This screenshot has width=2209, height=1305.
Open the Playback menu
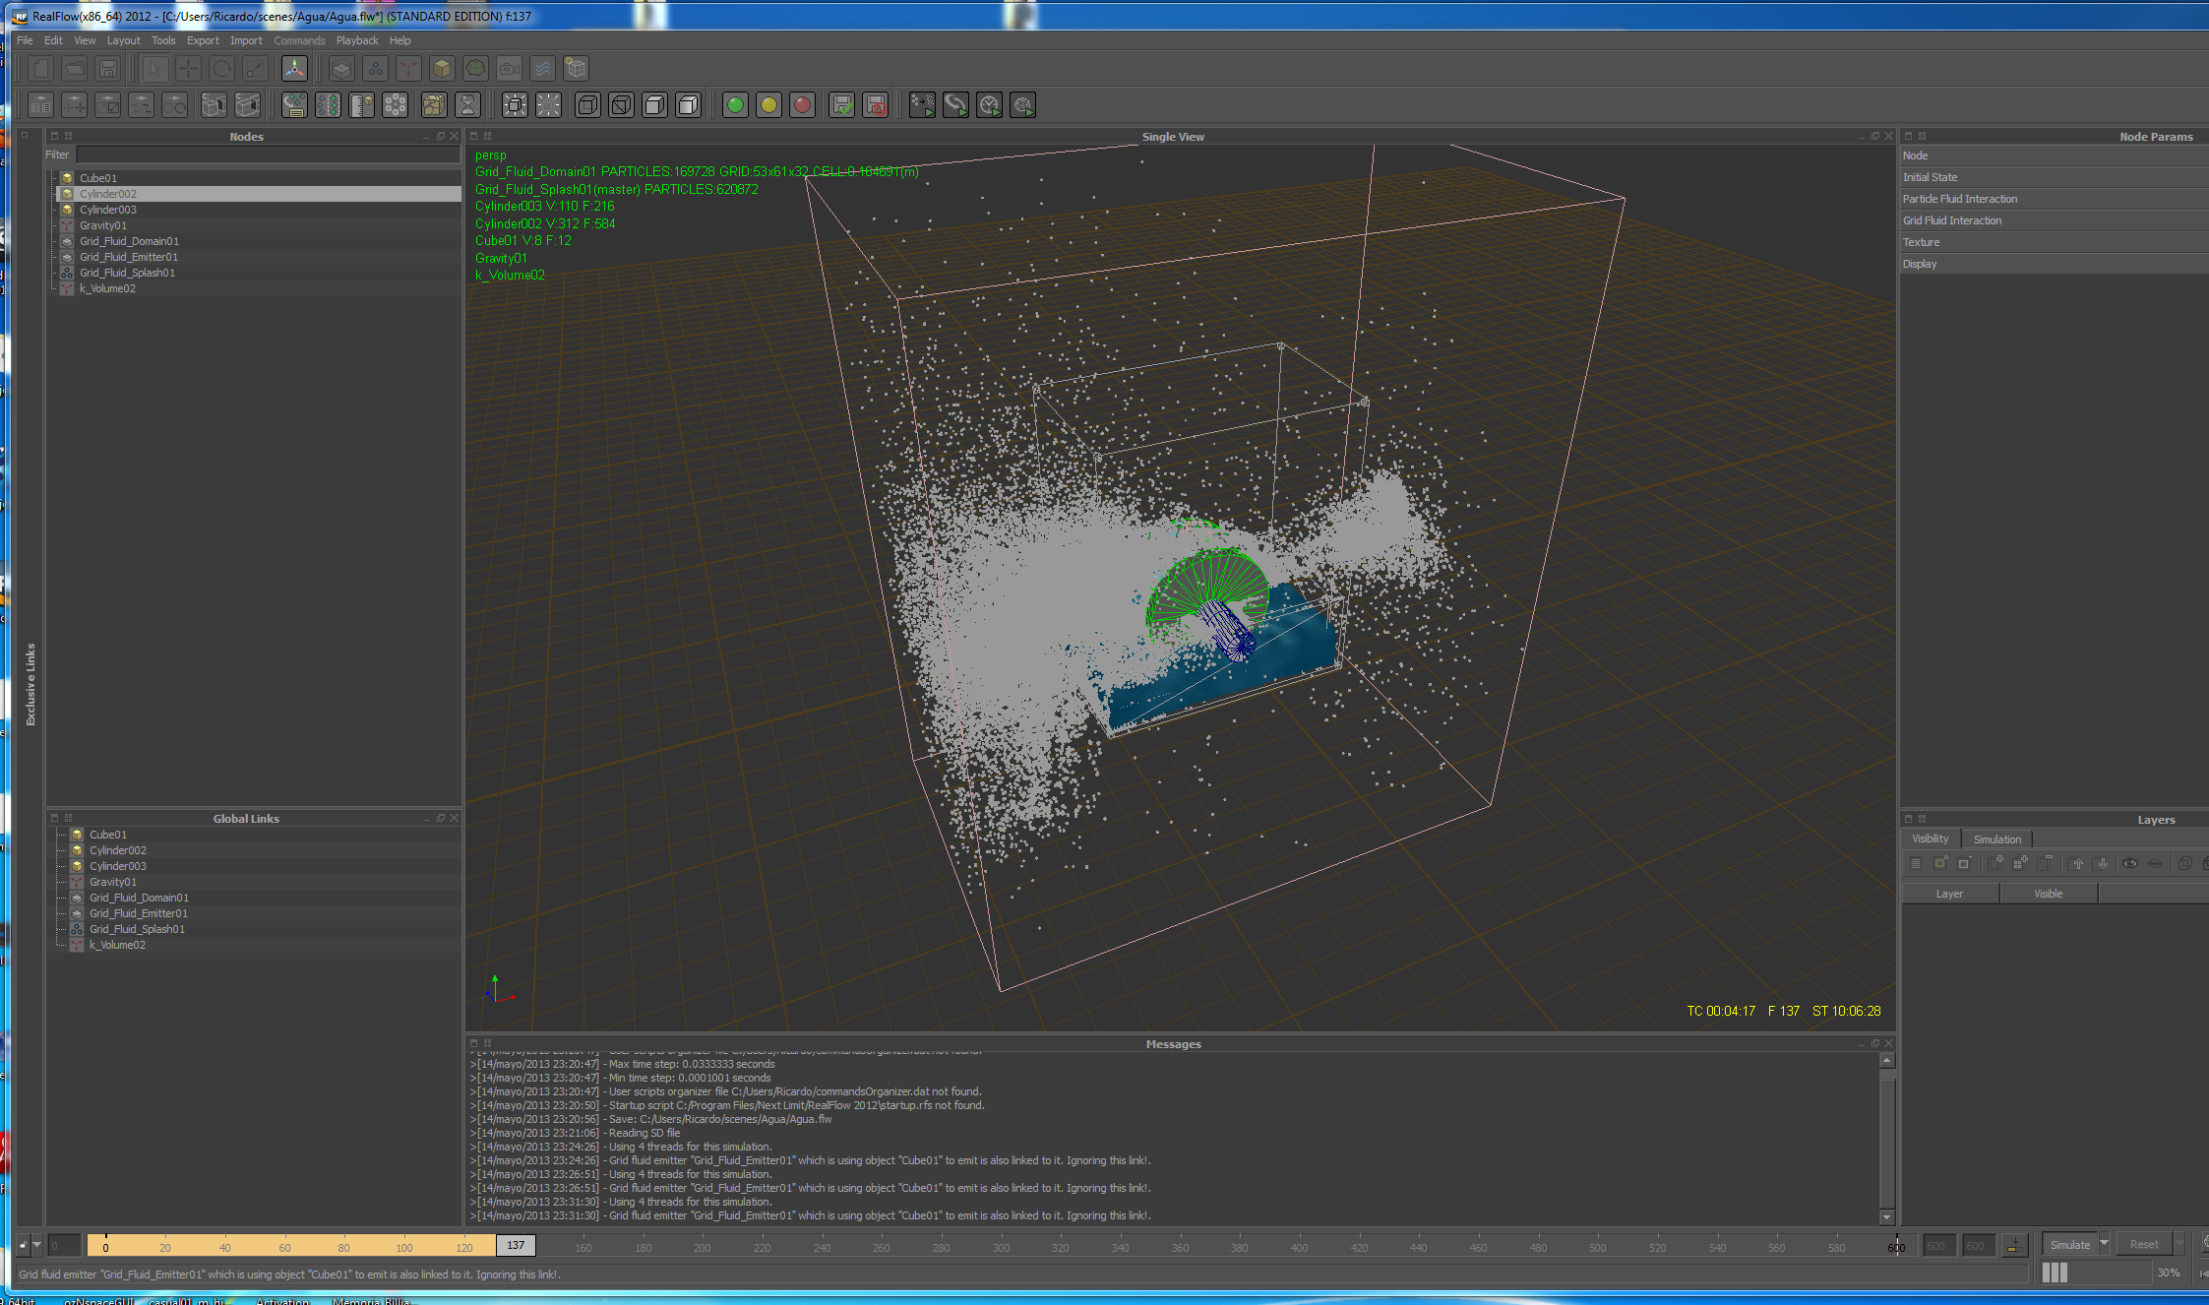point(356,40)
